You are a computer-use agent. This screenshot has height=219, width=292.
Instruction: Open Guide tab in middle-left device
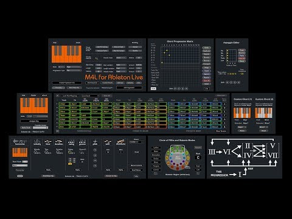(x=33, y=96)
